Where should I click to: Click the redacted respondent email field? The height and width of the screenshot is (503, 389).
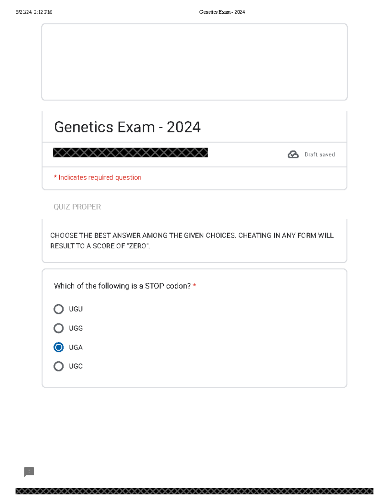tap(130, 153)
